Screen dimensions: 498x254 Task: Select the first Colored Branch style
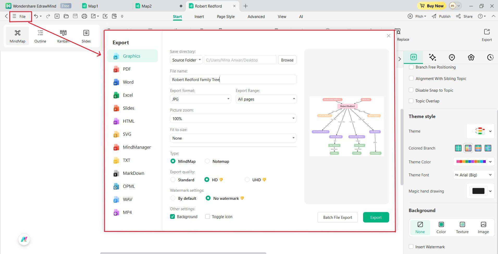458,148
